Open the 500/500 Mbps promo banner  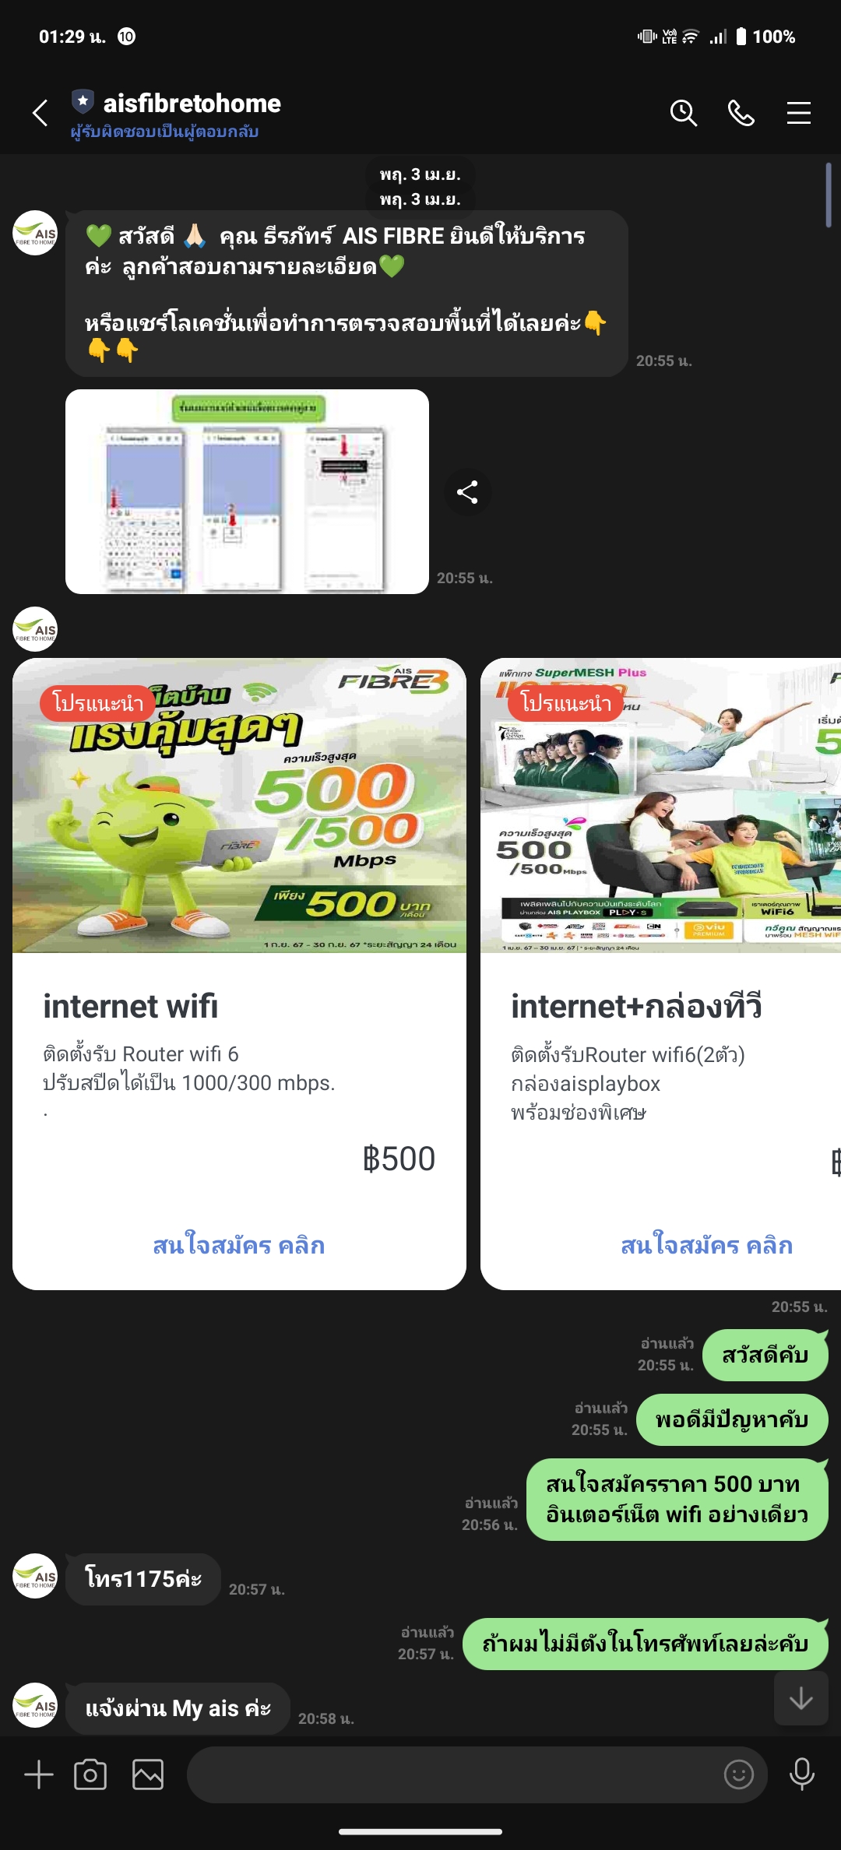pos(239,805)
